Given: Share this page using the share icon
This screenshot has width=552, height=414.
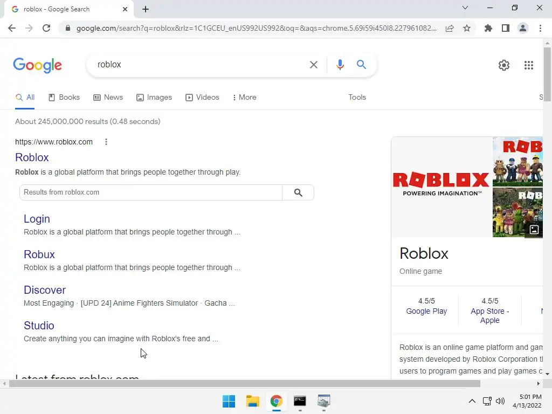Looking at the screenshot, I should pos(450,28).
